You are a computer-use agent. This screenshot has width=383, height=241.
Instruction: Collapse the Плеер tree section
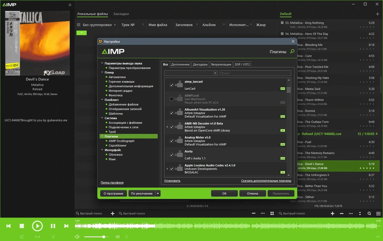pyautogui.click(x=102, y=73)
